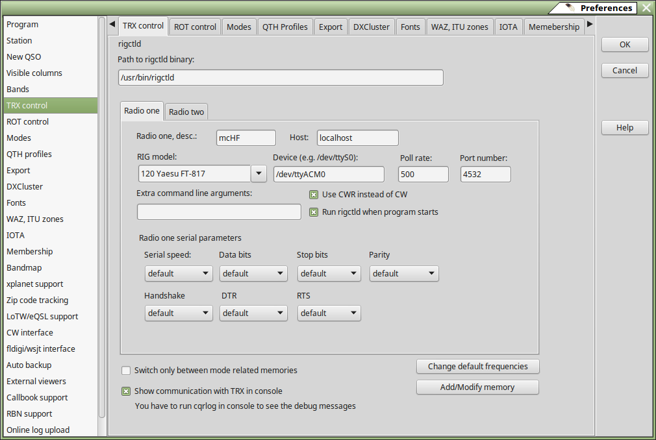Open the Stop bits dropdown

[x=329, y=274]
